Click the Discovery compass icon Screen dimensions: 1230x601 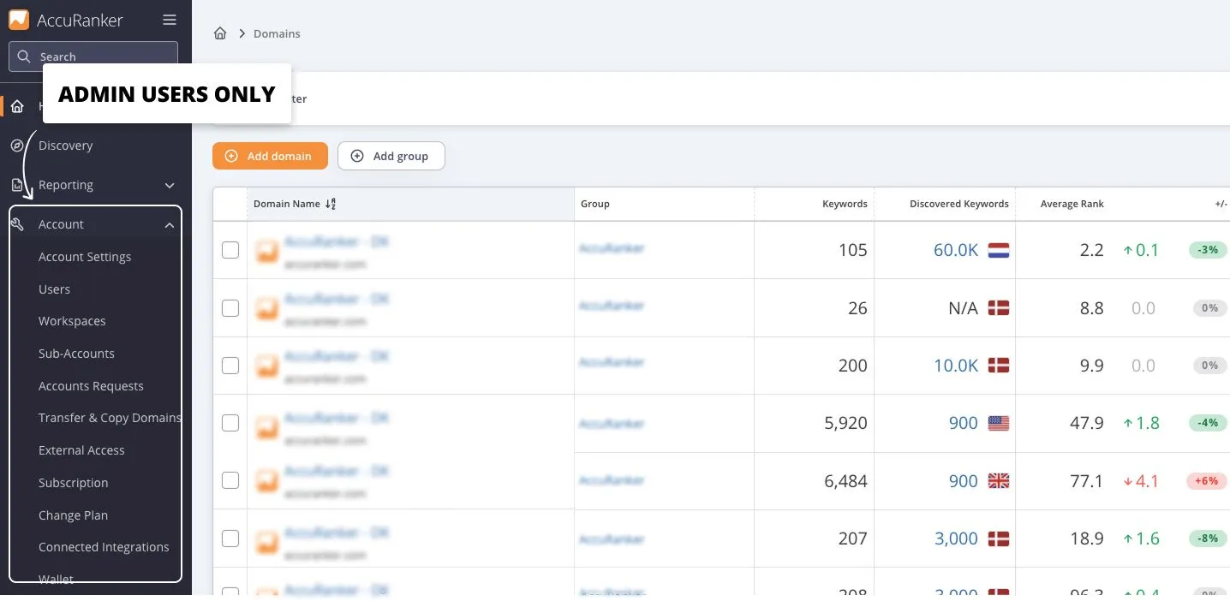[17, 146]
